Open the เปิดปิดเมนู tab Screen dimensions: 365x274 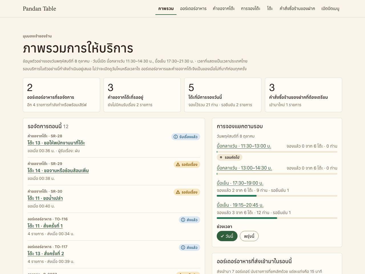[x=330, y=9]
